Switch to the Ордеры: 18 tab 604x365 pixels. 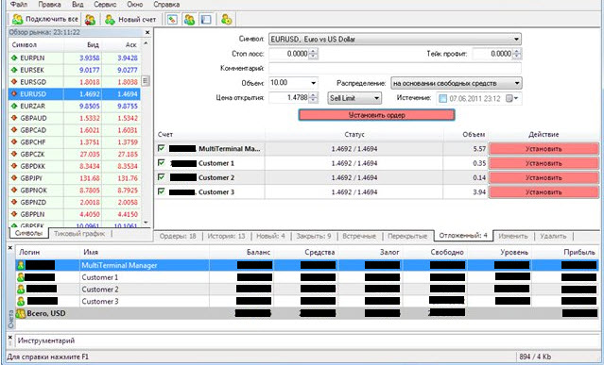tap(178, 236)
